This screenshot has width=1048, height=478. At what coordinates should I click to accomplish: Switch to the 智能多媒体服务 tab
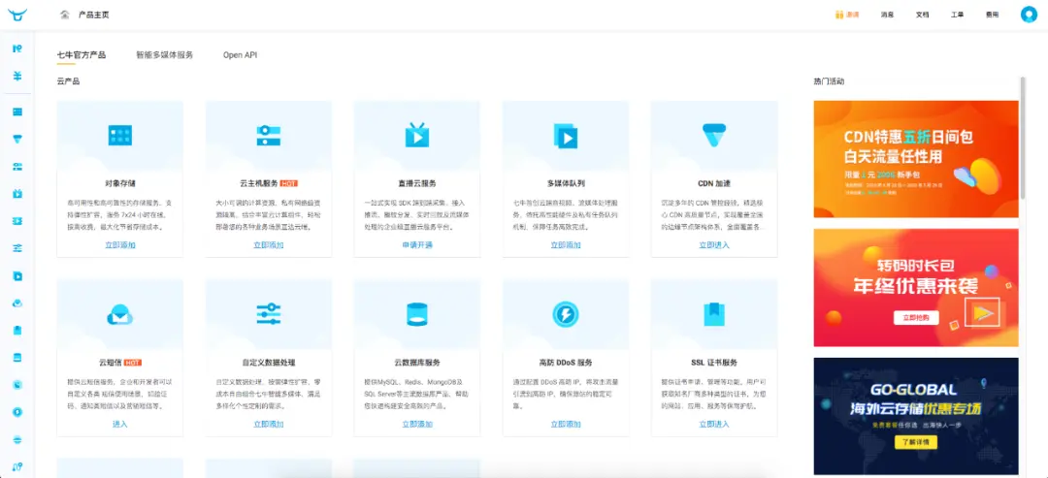pyautogui.click(x=164, y=55)
